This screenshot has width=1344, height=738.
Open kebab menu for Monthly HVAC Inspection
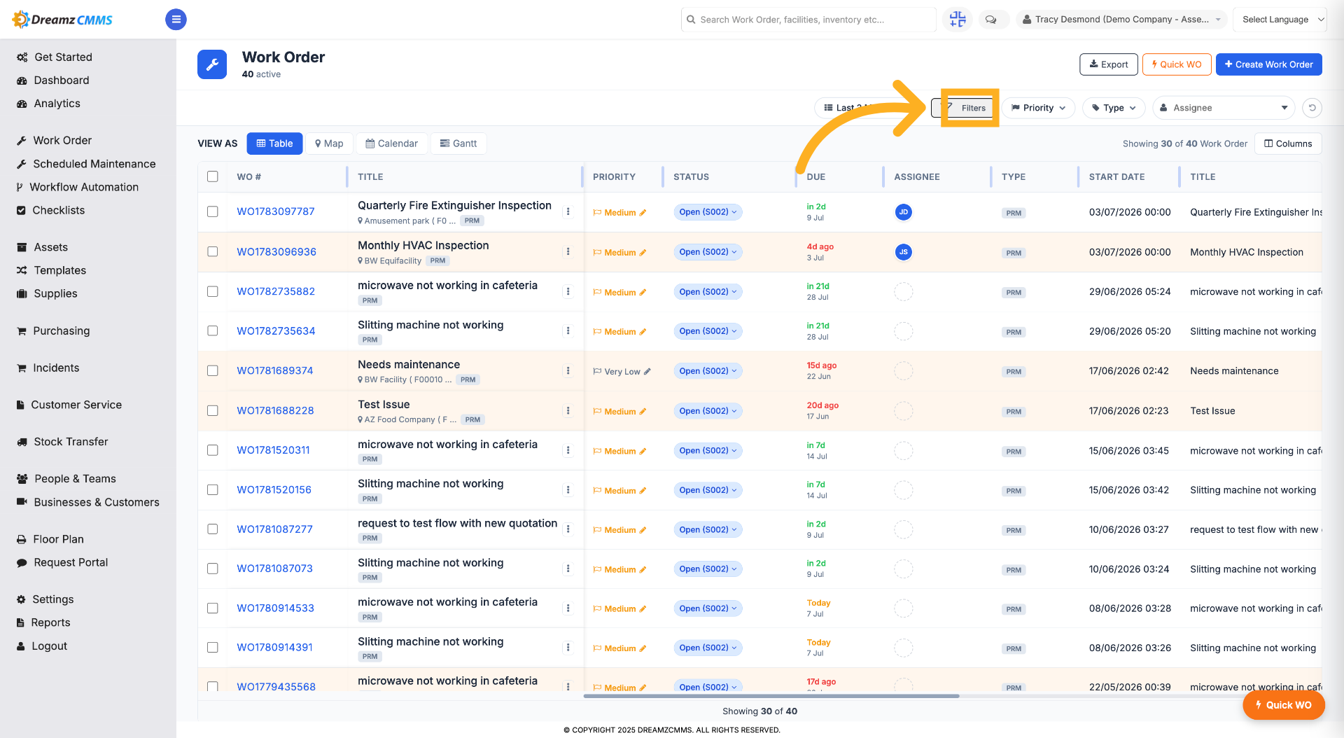click(x=568, y=251)
